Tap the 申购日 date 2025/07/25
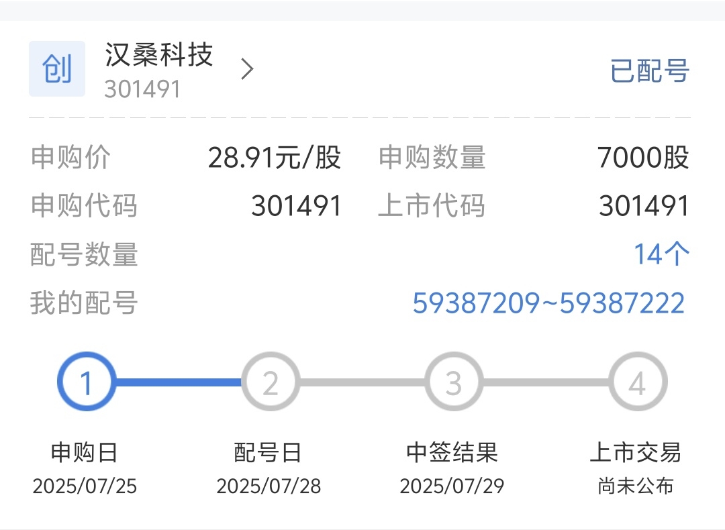The width and height of the screenshot is (725, 530). point(85,486)
